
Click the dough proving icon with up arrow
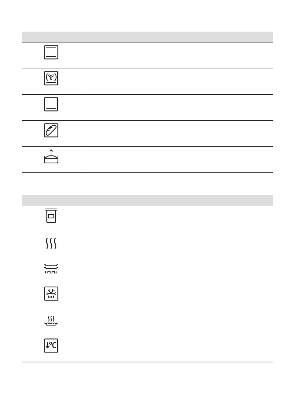click(x=51, y=157)
